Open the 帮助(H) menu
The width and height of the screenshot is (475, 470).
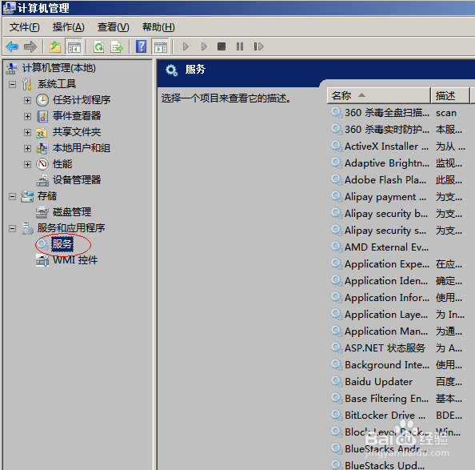(x=158, y=27)
